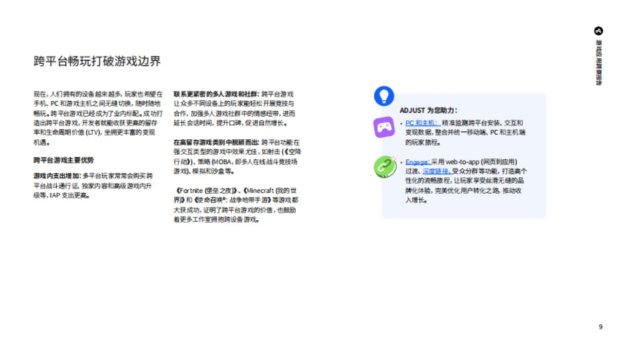Click the page number 9

(600, 325)
